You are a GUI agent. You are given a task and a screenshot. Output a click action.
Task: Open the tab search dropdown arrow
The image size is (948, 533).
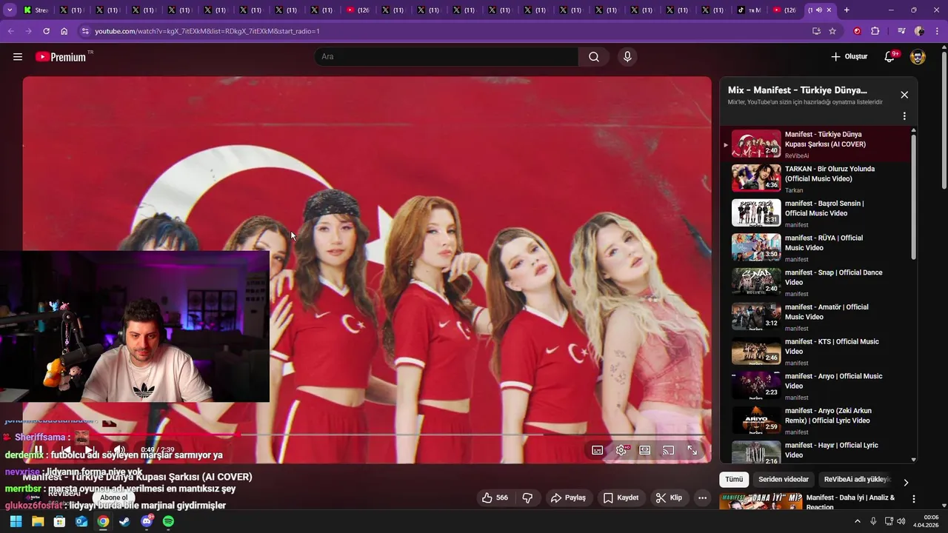pos(10,10)
